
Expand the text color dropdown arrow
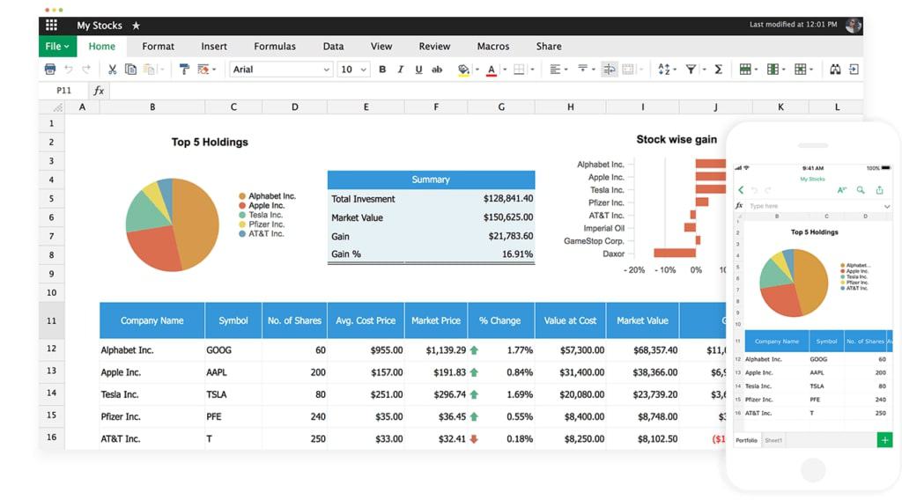tap(505, 70)
